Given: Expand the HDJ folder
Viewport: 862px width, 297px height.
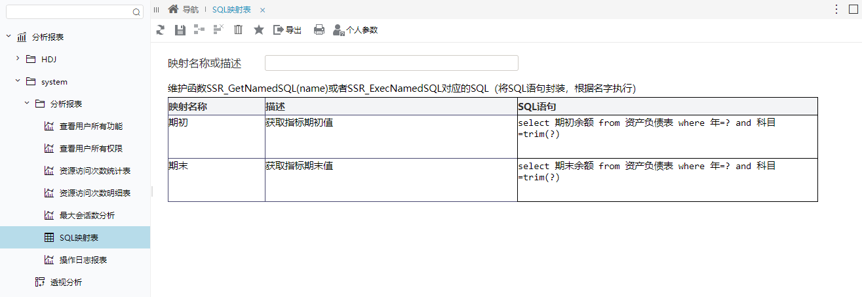Looking at the screenshot, I should 18,59.
